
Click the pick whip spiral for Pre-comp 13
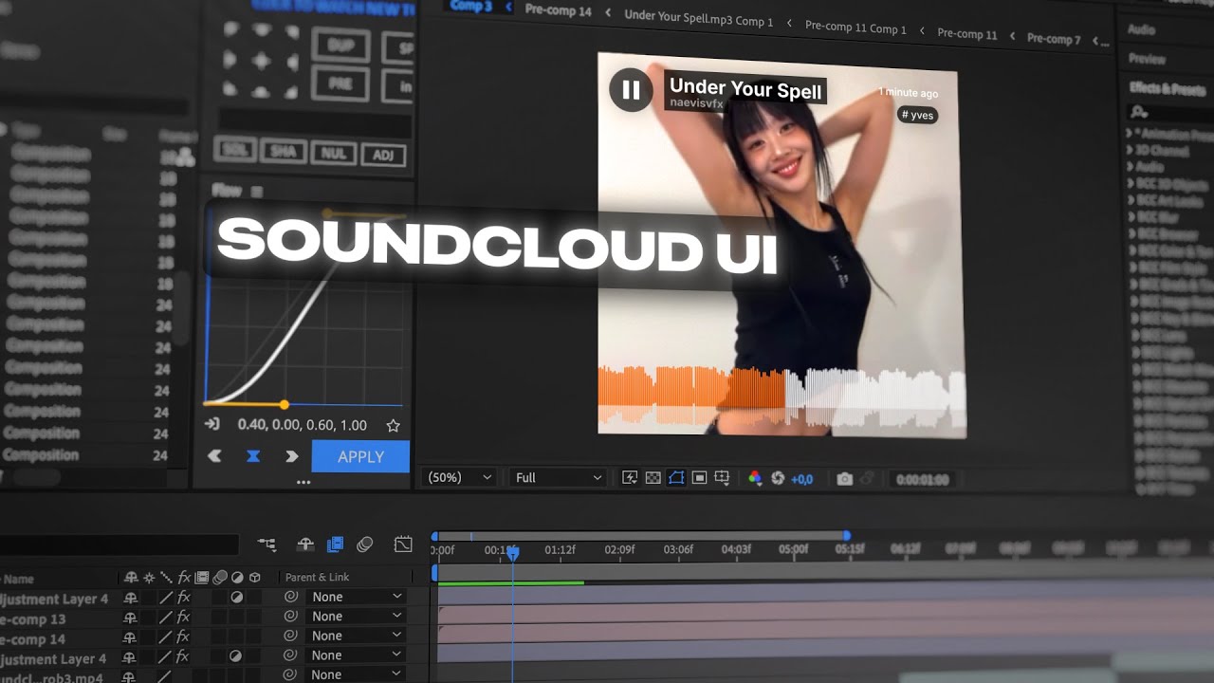(291, 617)
